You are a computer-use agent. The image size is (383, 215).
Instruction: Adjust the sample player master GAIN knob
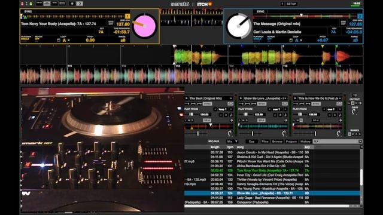354,112
